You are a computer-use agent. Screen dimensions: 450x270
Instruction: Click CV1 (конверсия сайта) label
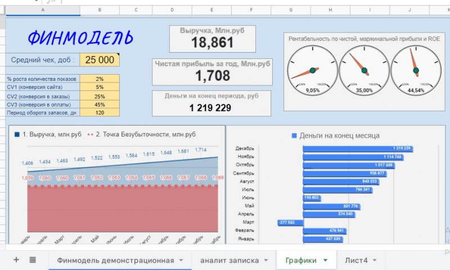[35, 87]
